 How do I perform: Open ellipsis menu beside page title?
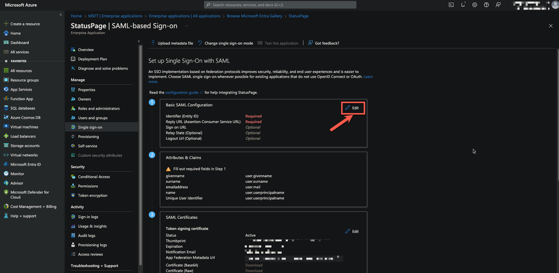[187, 26]
